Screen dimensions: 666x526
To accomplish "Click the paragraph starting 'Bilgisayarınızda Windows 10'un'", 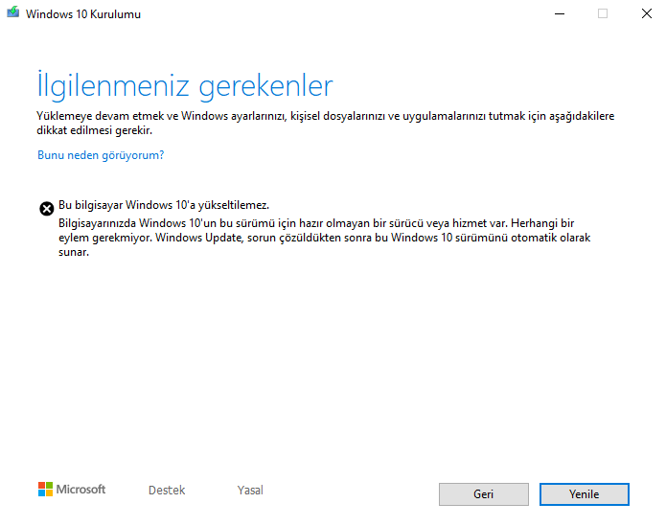I will pyautogui.click(x=325, y=238).
